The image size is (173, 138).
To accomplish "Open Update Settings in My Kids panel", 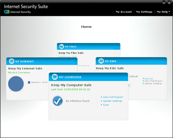I will (153, 83).
